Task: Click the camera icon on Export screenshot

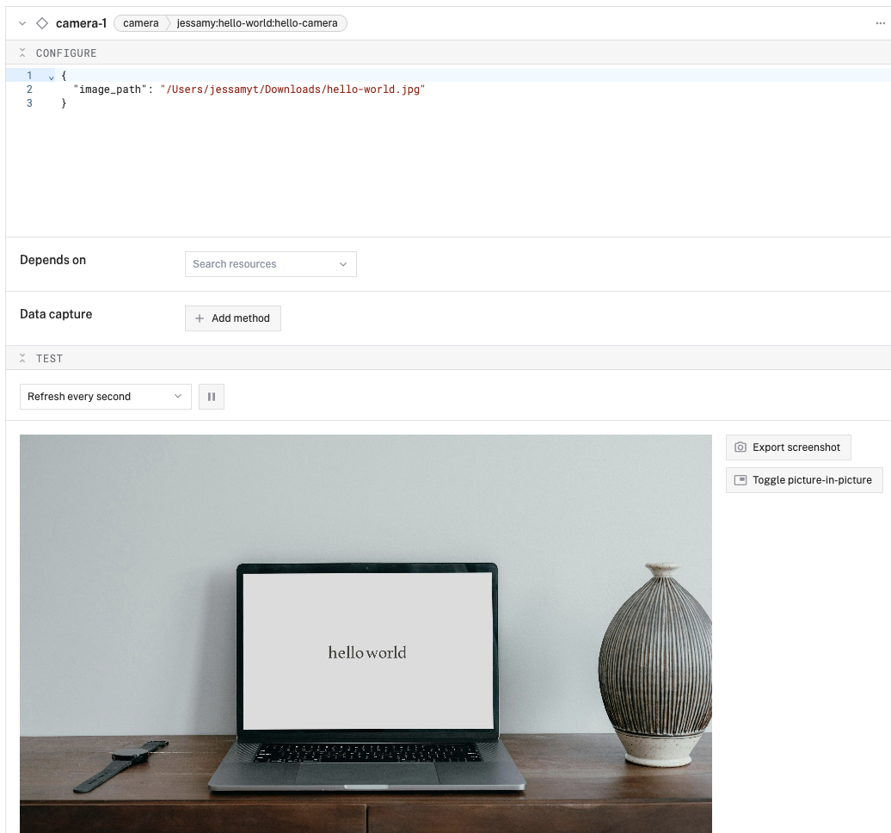Action: 740,447
